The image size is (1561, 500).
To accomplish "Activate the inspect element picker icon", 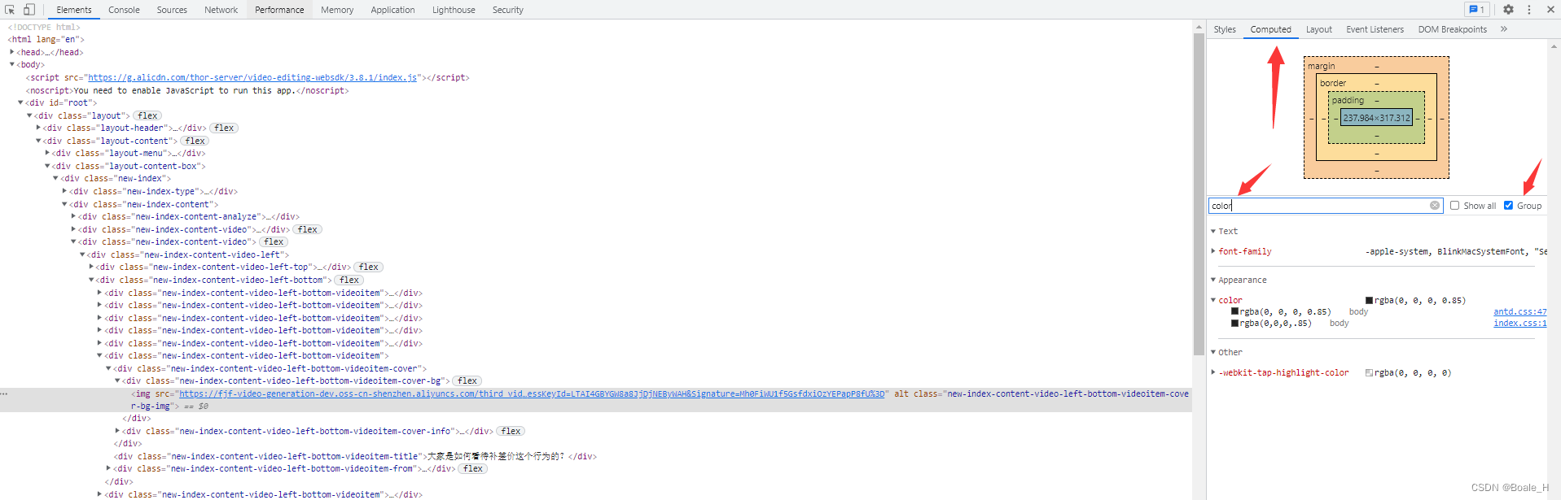I will tap(10, 10).
